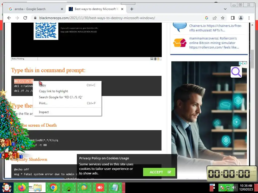Open the notepad taskbar icon
258x193 pixels.
tap(115, 187)
